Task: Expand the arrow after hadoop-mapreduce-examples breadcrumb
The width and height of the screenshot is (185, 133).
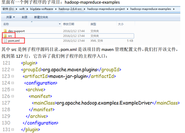Action: click(x=174, y=9)
